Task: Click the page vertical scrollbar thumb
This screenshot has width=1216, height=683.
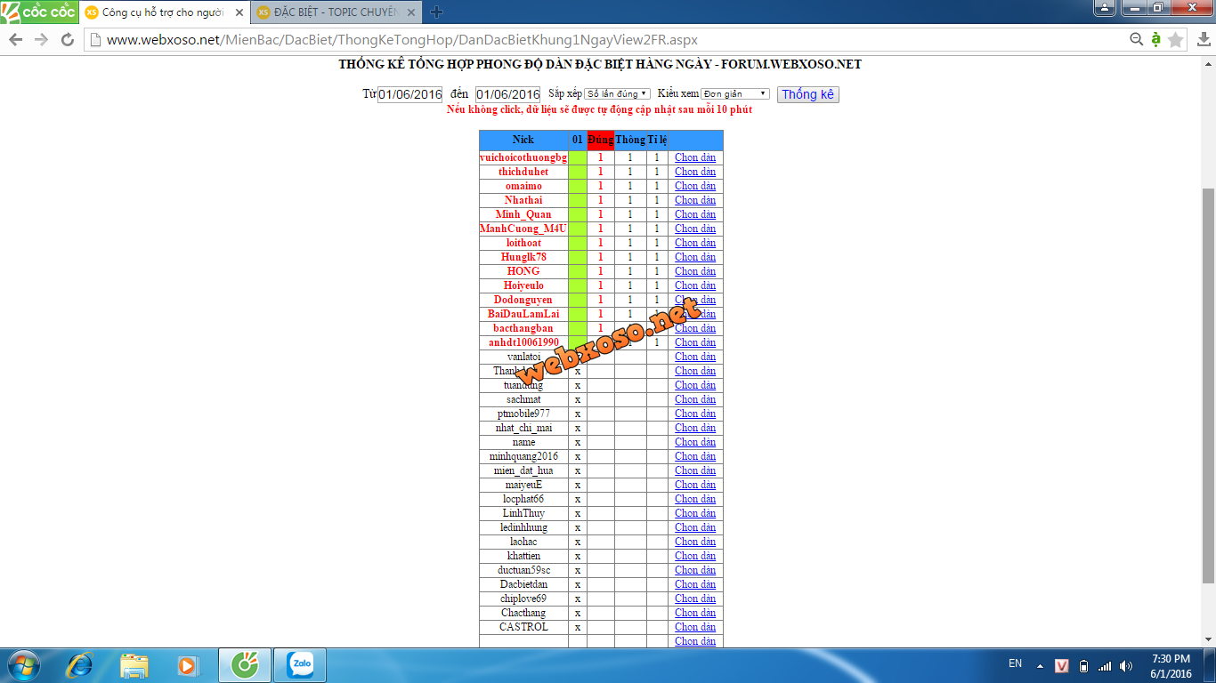Action: click(1209, 385)
